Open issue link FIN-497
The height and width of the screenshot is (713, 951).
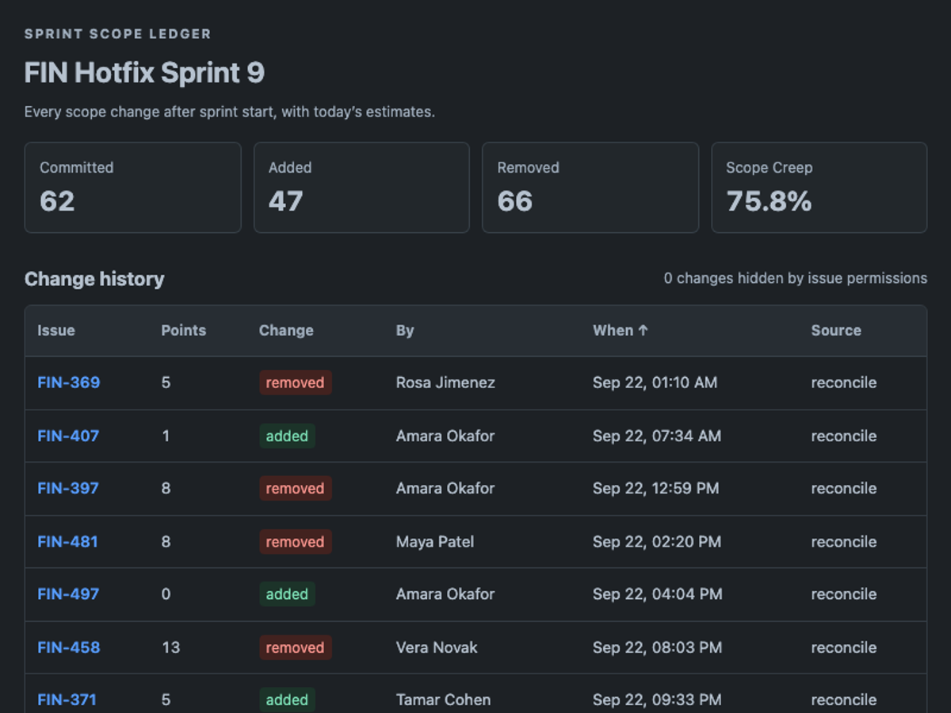tap(68, 594)
